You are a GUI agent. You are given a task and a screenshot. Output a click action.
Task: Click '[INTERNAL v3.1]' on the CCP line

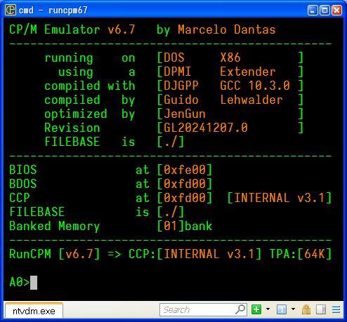pyautogui.click(x=279, y=198)
